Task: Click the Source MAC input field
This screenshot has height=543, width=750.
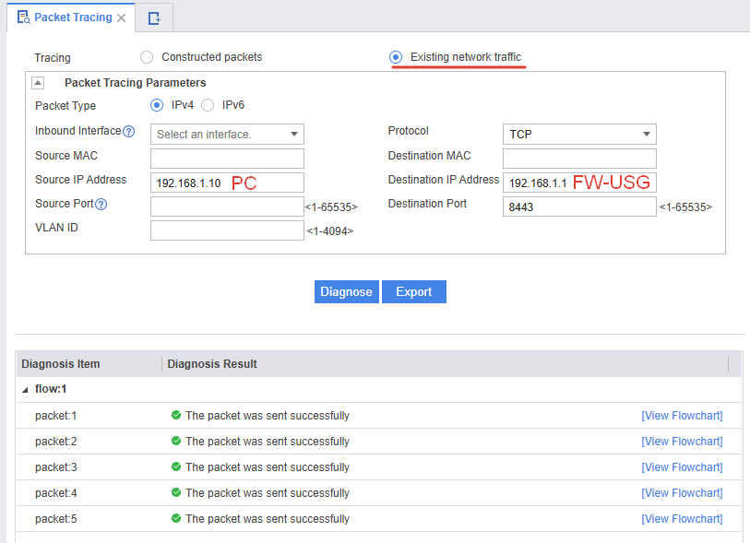Action: pyautogui.click(x=227, y=158)
